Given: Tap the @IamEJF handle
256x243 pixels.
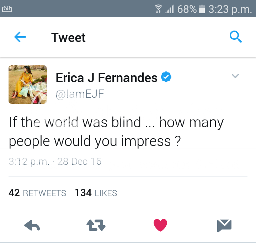Looking at the screenshot, I should click(x=80, y=93).
